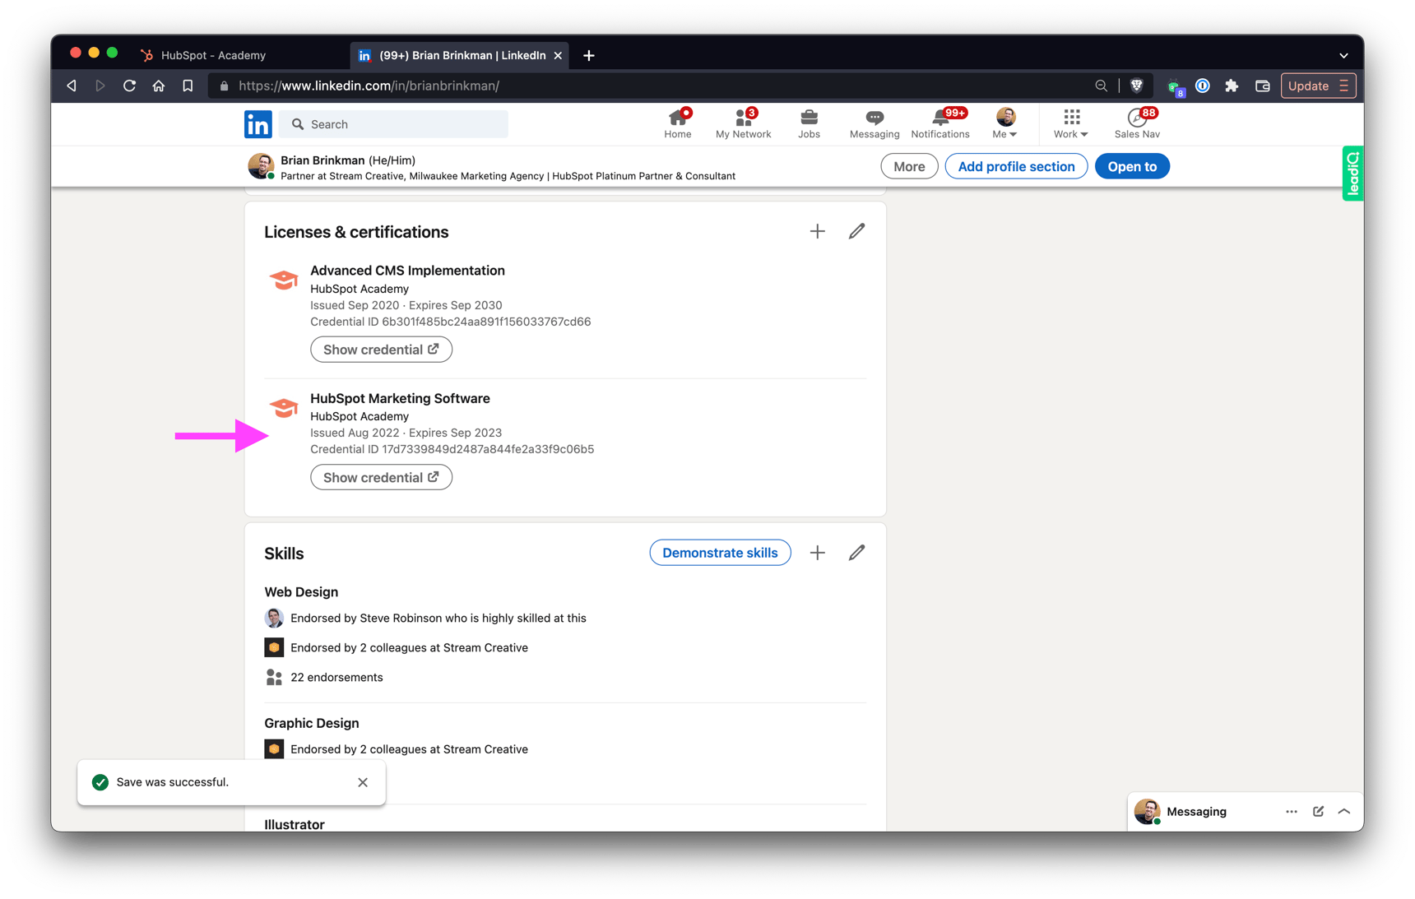Click Show credential for Advanced CMS Implementation
This screenshot has width=1415, height=899.
pos(381,349)
